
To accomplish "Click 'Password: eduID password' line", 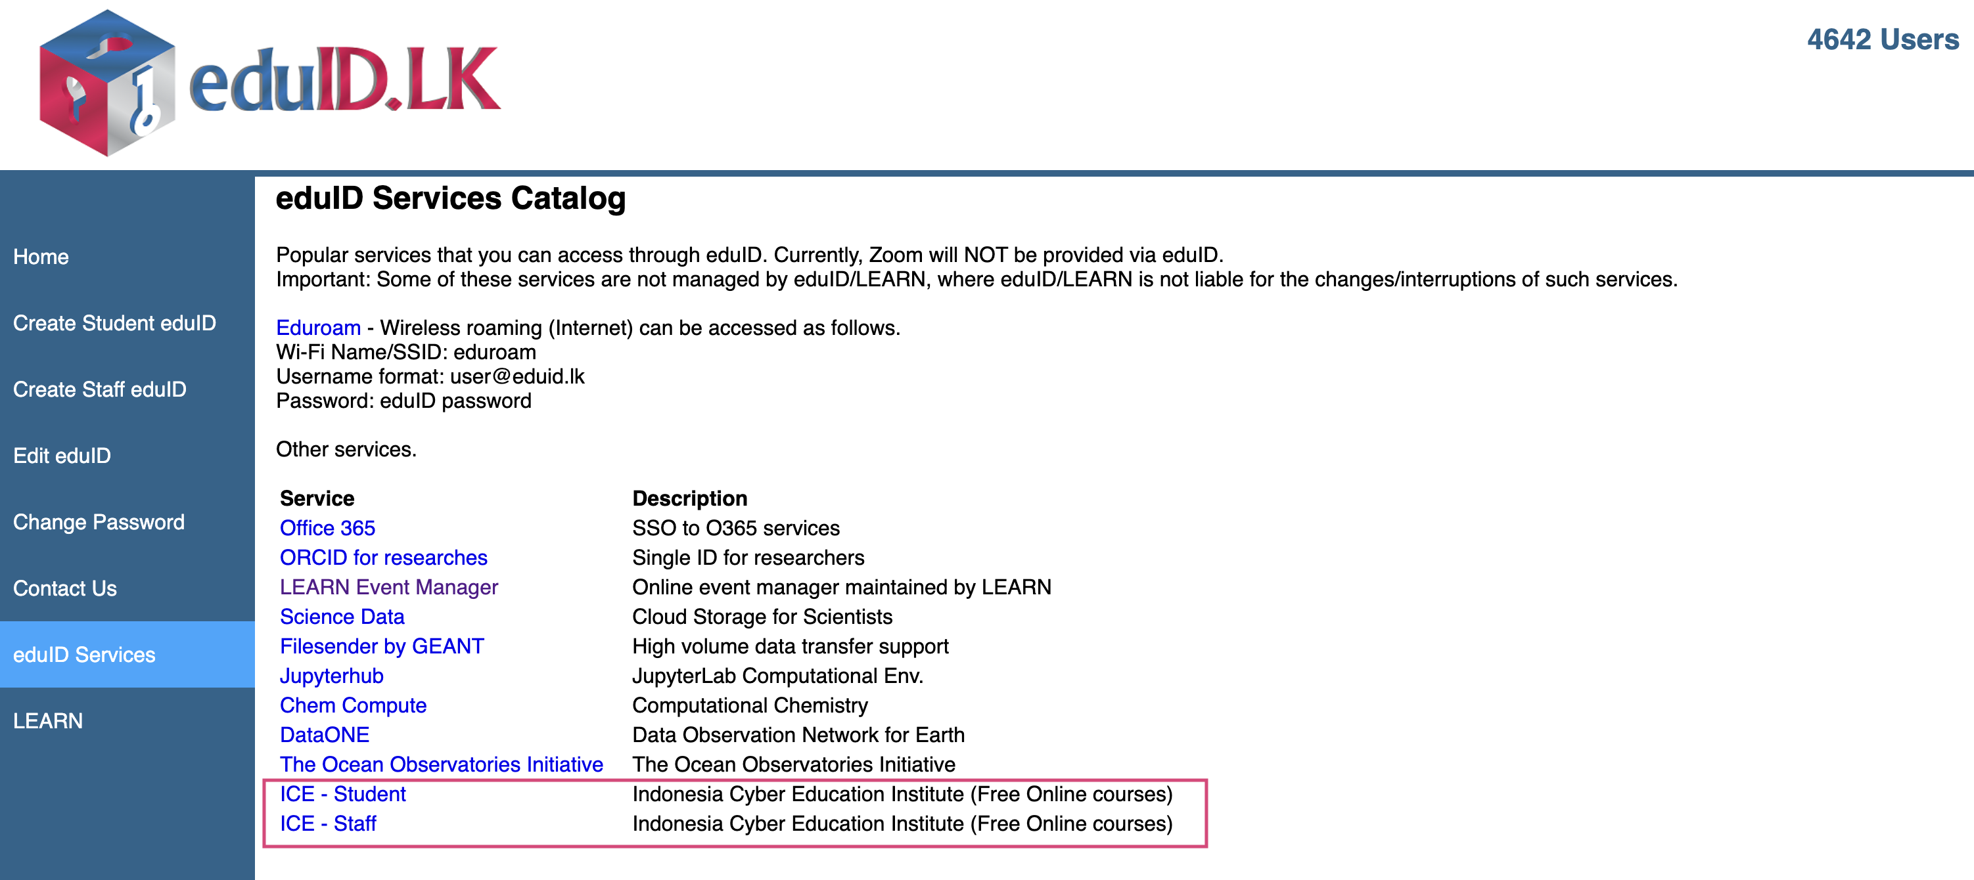I will tap(404, 401).
